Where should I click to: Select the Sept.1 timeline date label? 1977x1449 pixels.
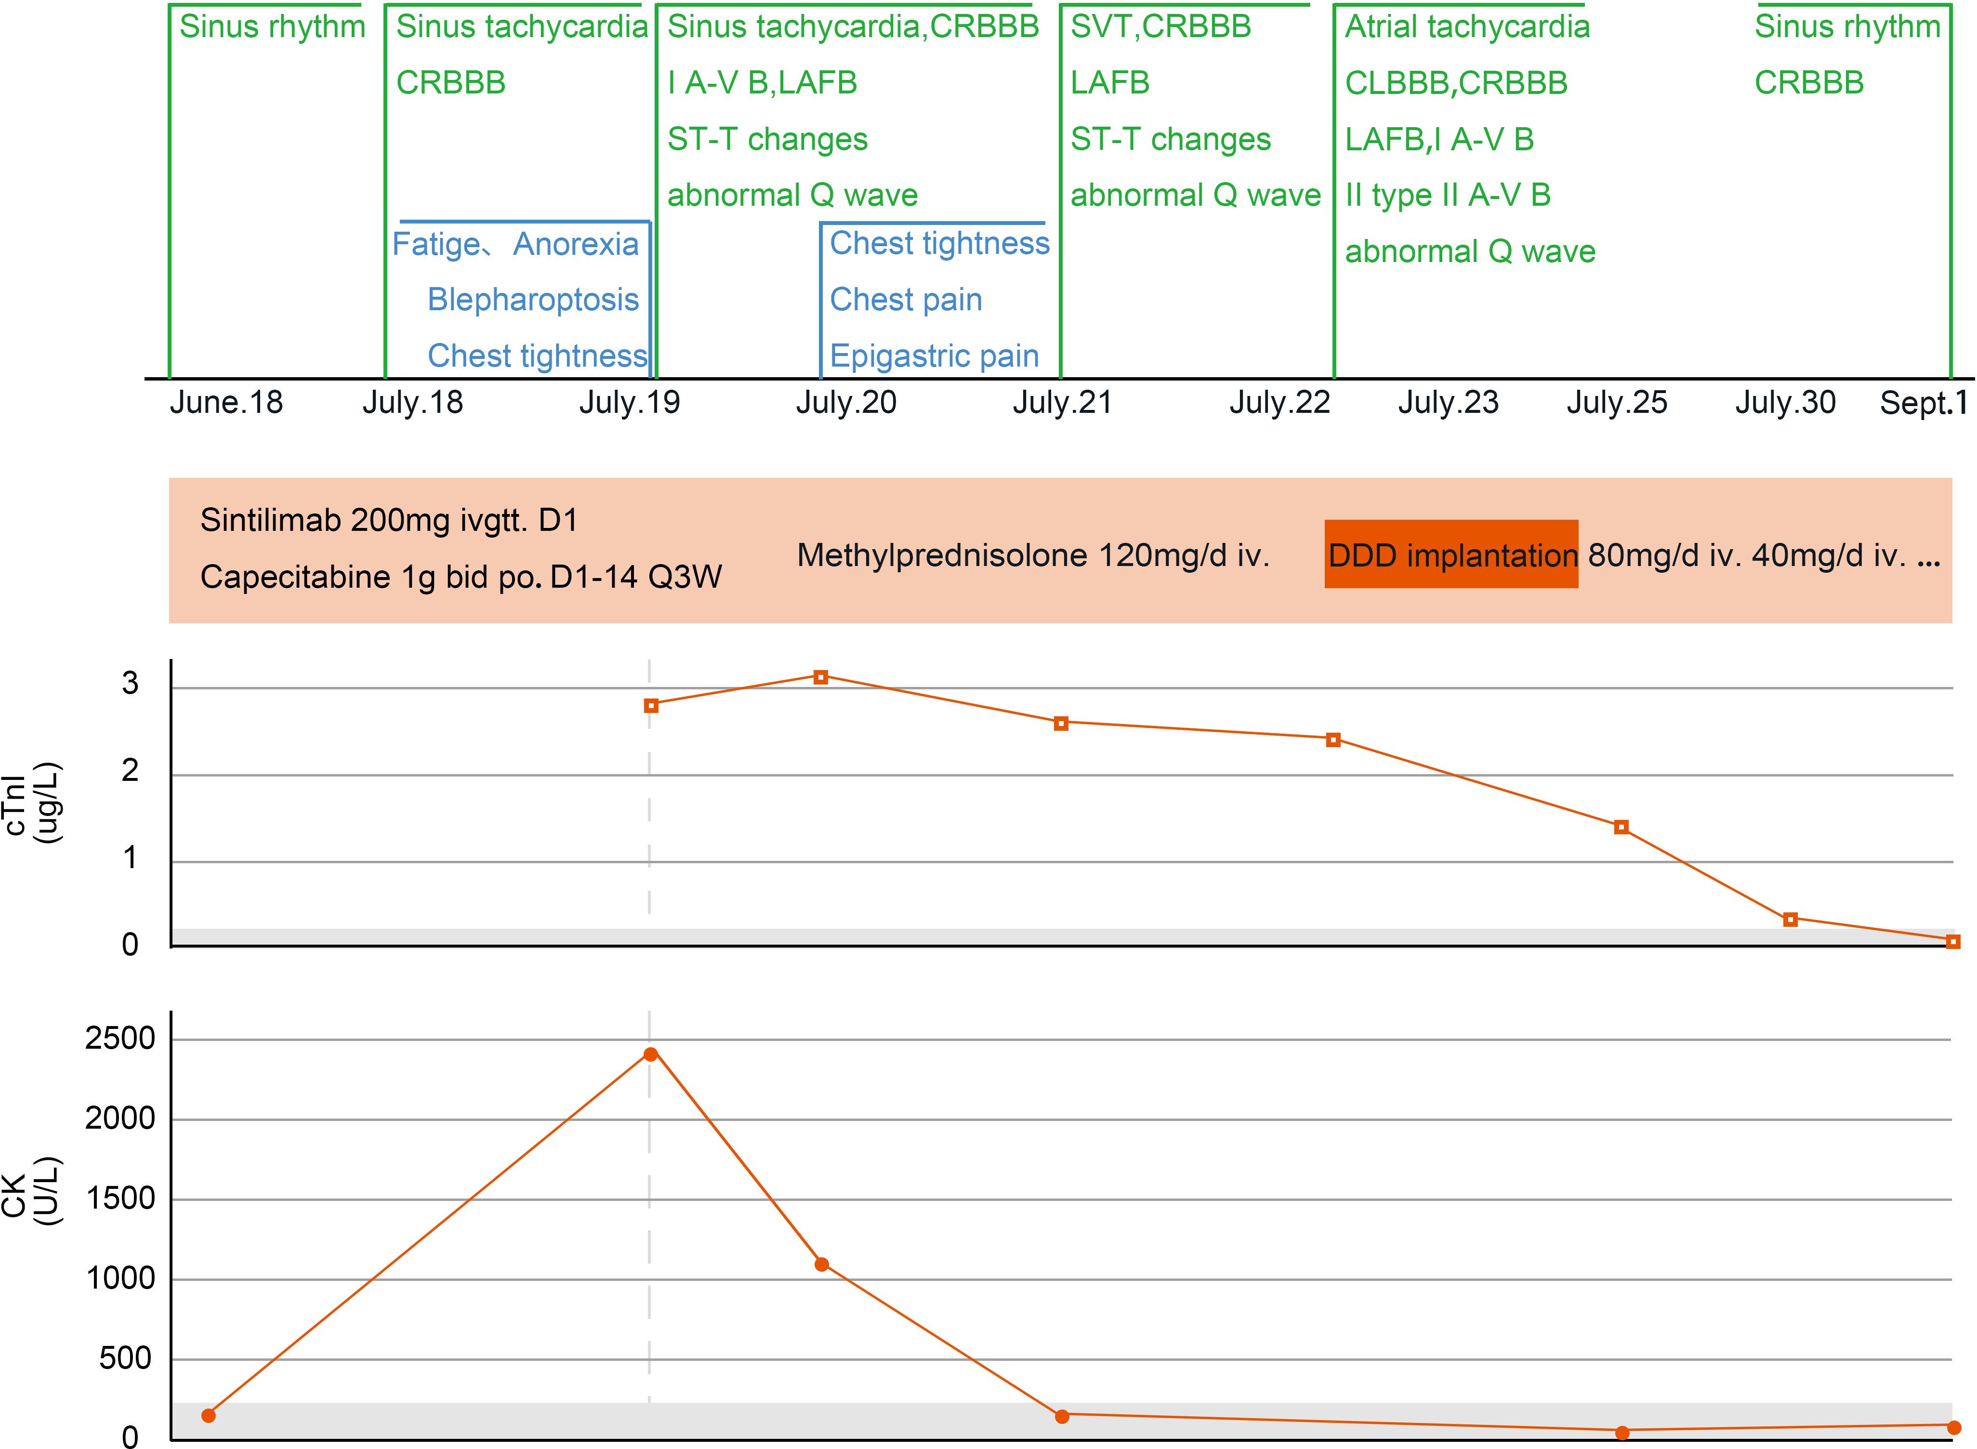tap(1924, 403)
